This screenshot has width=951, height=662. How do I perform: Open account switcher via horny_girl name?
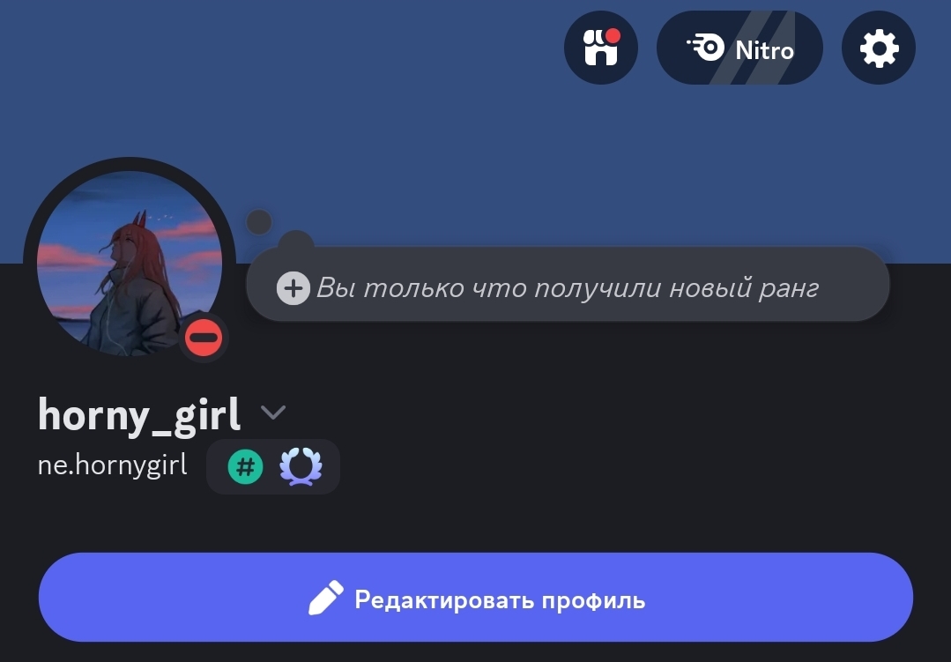point(139,416)
